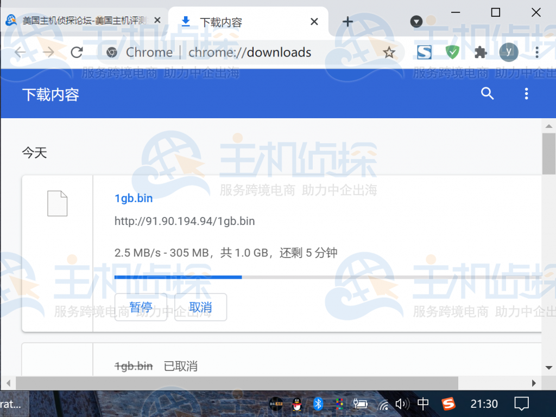Open the notification action center
The height and width of the screenshot is (417, 556).
pyautogui.click(x=522, y=403)
